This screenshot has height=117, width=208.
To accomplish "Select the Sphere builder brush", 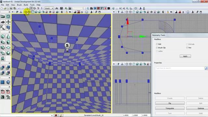I will [8, 53].
